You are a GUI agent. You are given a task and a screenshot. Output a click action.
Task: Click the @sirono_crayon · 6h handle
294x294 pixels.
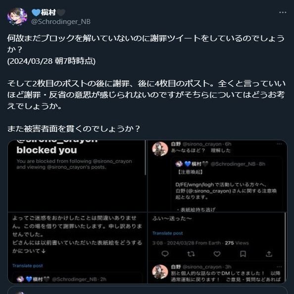coord(207,144)
